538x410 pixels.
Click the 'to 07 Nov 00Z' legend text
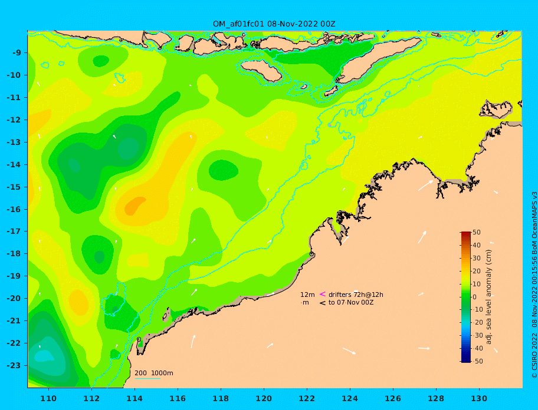pos(351,302)
